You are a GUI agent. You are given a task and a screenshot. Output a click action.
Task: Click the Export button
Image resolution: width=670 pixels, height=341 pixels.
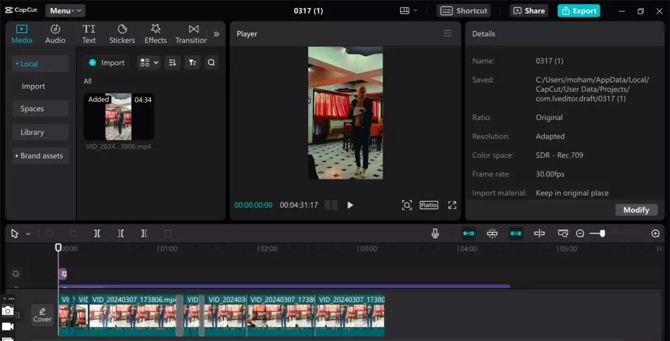pos(578,11)
